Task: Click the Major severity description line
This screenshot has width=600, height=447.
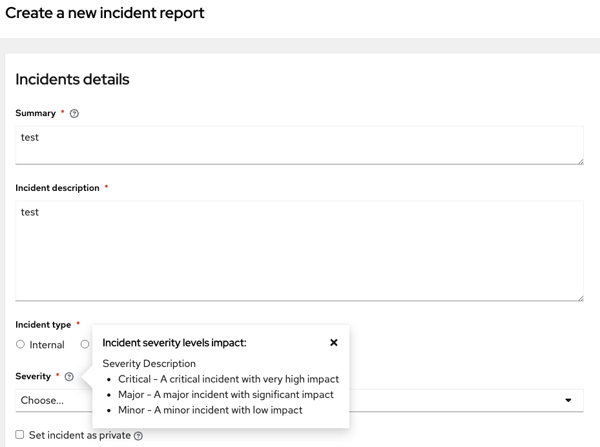Action: pos(226,395)
